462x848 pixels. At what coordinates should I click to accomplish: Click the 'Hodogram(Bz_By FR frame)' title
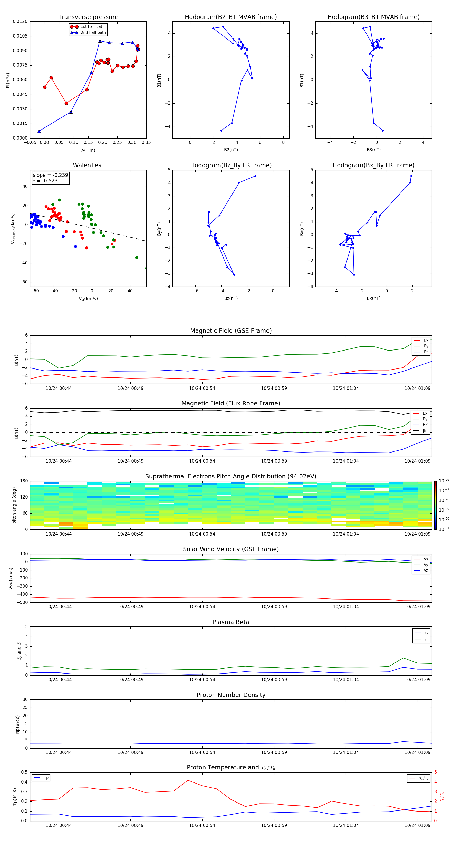(231, 165)
